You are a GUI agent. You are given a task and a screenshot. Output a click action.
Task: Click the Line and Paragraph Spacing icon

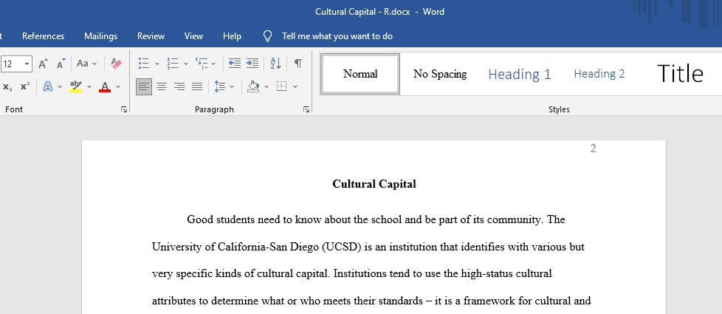click(x=219, y=86)
